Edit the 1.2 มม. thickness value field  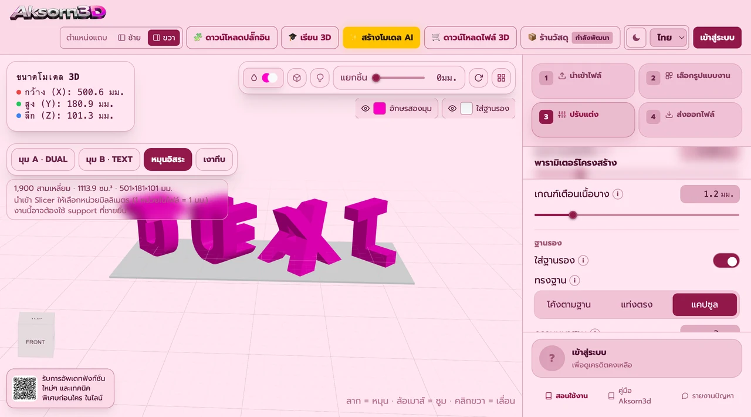tap(710, 194)
